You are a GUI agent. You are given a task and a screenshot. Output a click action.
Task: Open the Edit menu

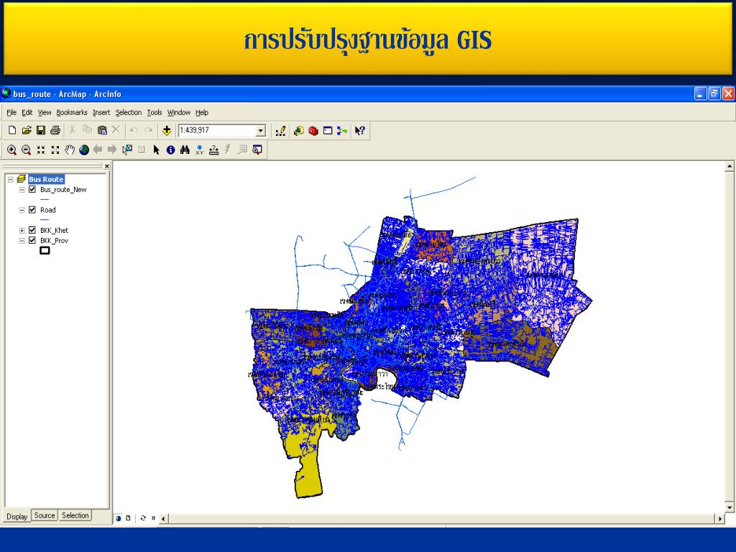point(27,113)
